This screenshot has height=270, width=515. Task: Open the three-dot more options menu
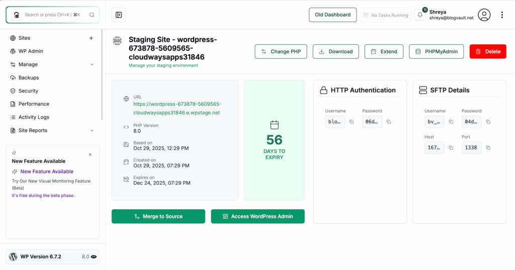pyautogui.click(x=502, y=15)
